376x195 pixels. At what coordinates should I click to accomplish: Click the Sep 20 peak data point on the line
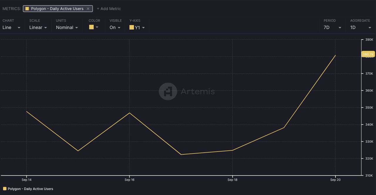click(x=335, y=55)
